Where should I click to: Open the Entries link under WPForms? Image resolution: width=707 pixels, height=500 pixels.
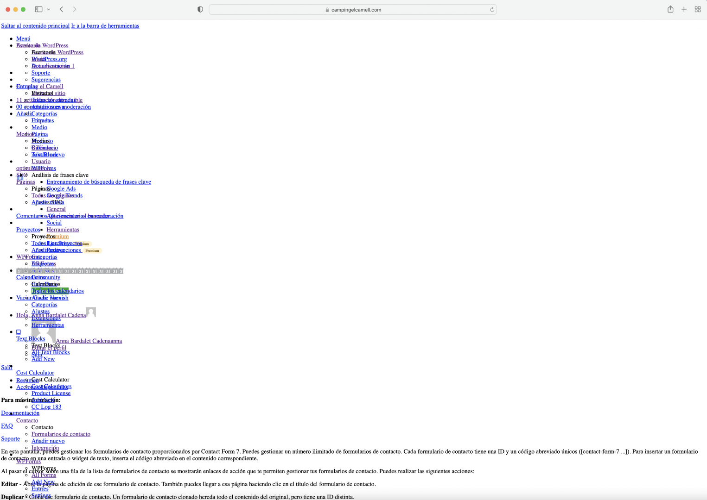pyautogui.click(x=40, y=488)
